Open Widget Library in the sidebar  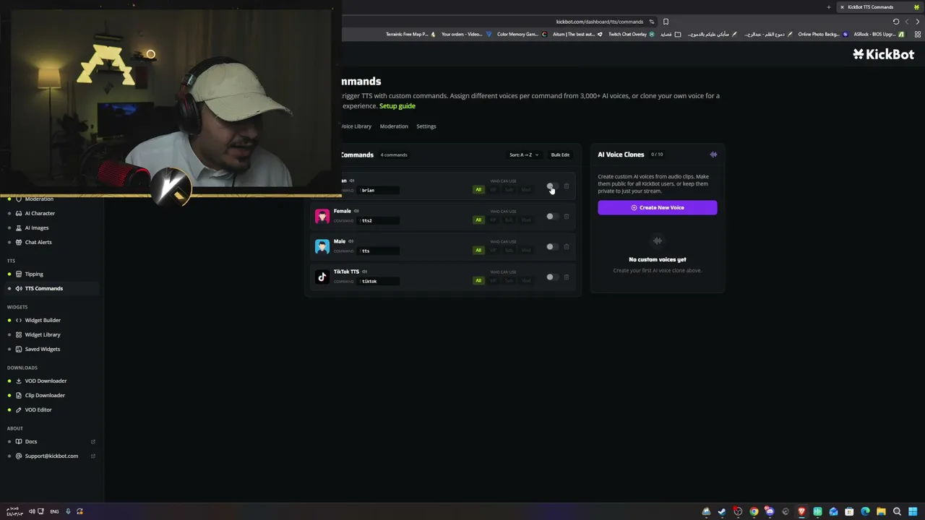(43, 334)
